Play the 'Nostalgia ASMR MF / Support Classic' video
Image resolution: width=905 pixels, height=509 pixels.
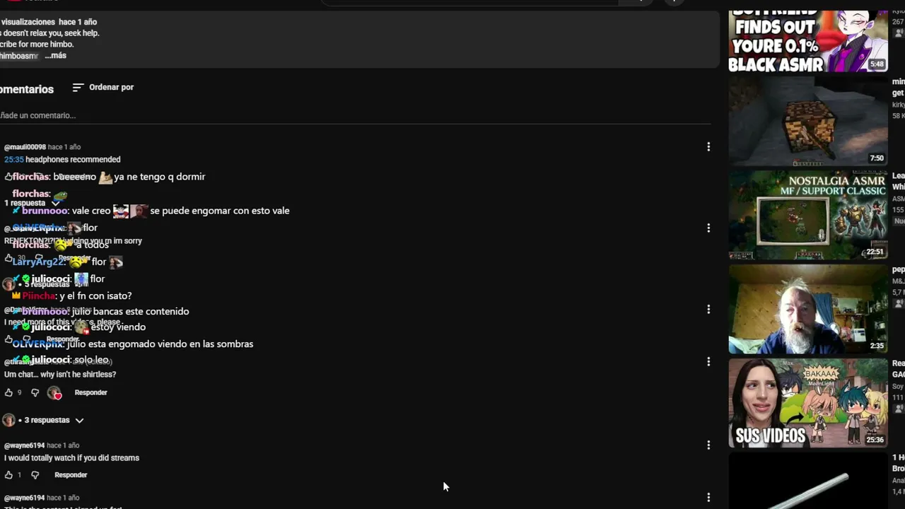click(x=808, y=215)
